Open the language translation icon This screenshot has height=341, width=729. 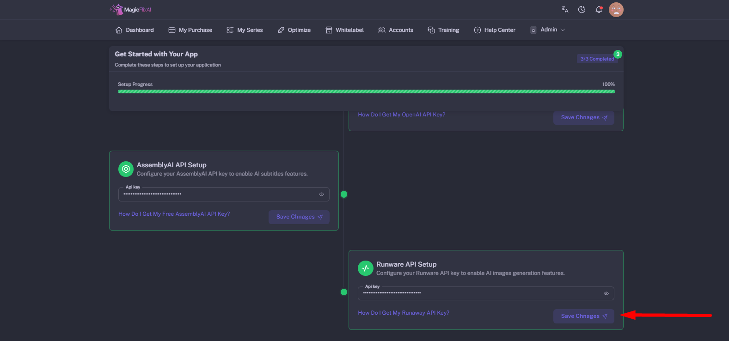[565, 9]
